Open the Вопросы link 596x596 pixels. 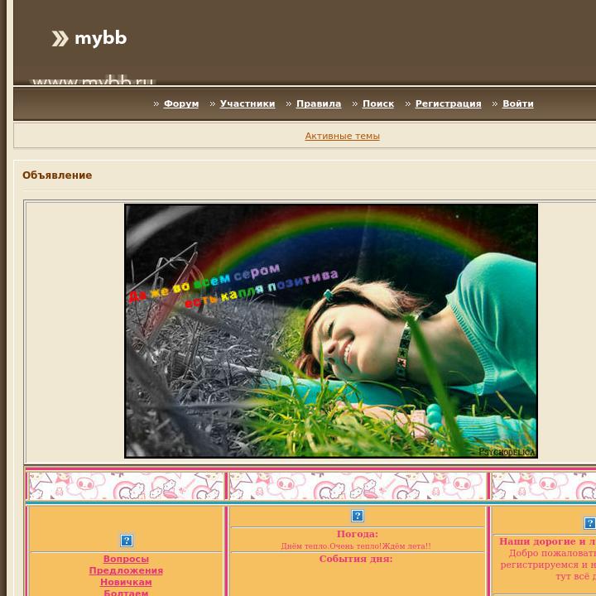click(126, 559)
